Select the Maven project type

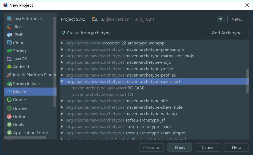(x=30, y=92)
